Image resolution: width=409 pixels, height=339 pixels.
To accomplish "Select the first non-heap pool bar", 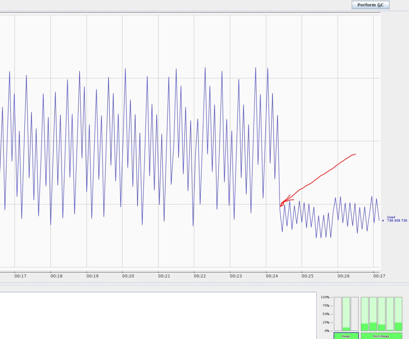I will (x=365, y=314).
